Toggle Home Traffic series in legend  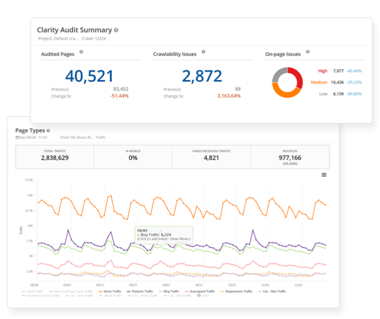110,292
